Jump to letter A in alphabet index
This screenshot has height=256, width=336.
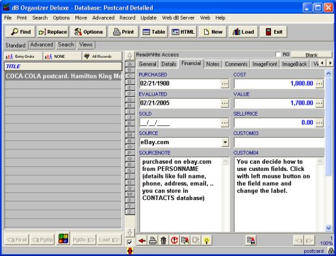coord(130,64)
